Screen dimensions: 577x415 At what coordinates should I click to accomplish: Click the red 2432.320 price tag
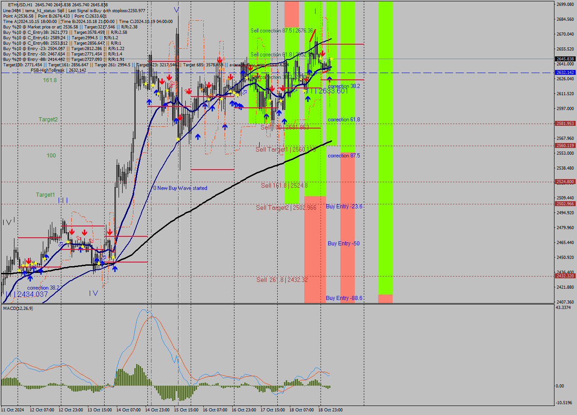click(x=565, y=276)
